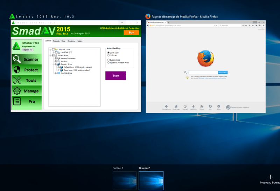Open the Protect shield icon in SmadAV sidebar

pos(17,70)
